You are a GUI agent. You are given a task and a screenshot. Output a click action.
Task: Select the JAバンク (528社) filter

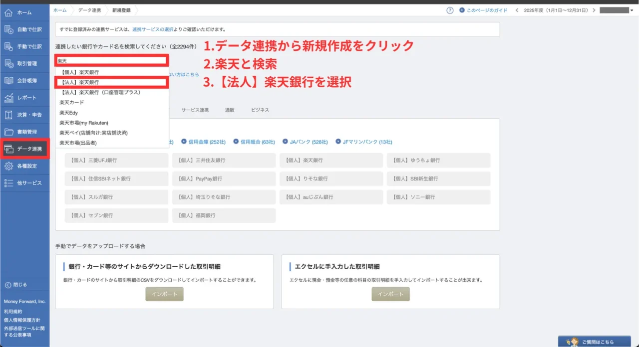click(x=305, y=142)
